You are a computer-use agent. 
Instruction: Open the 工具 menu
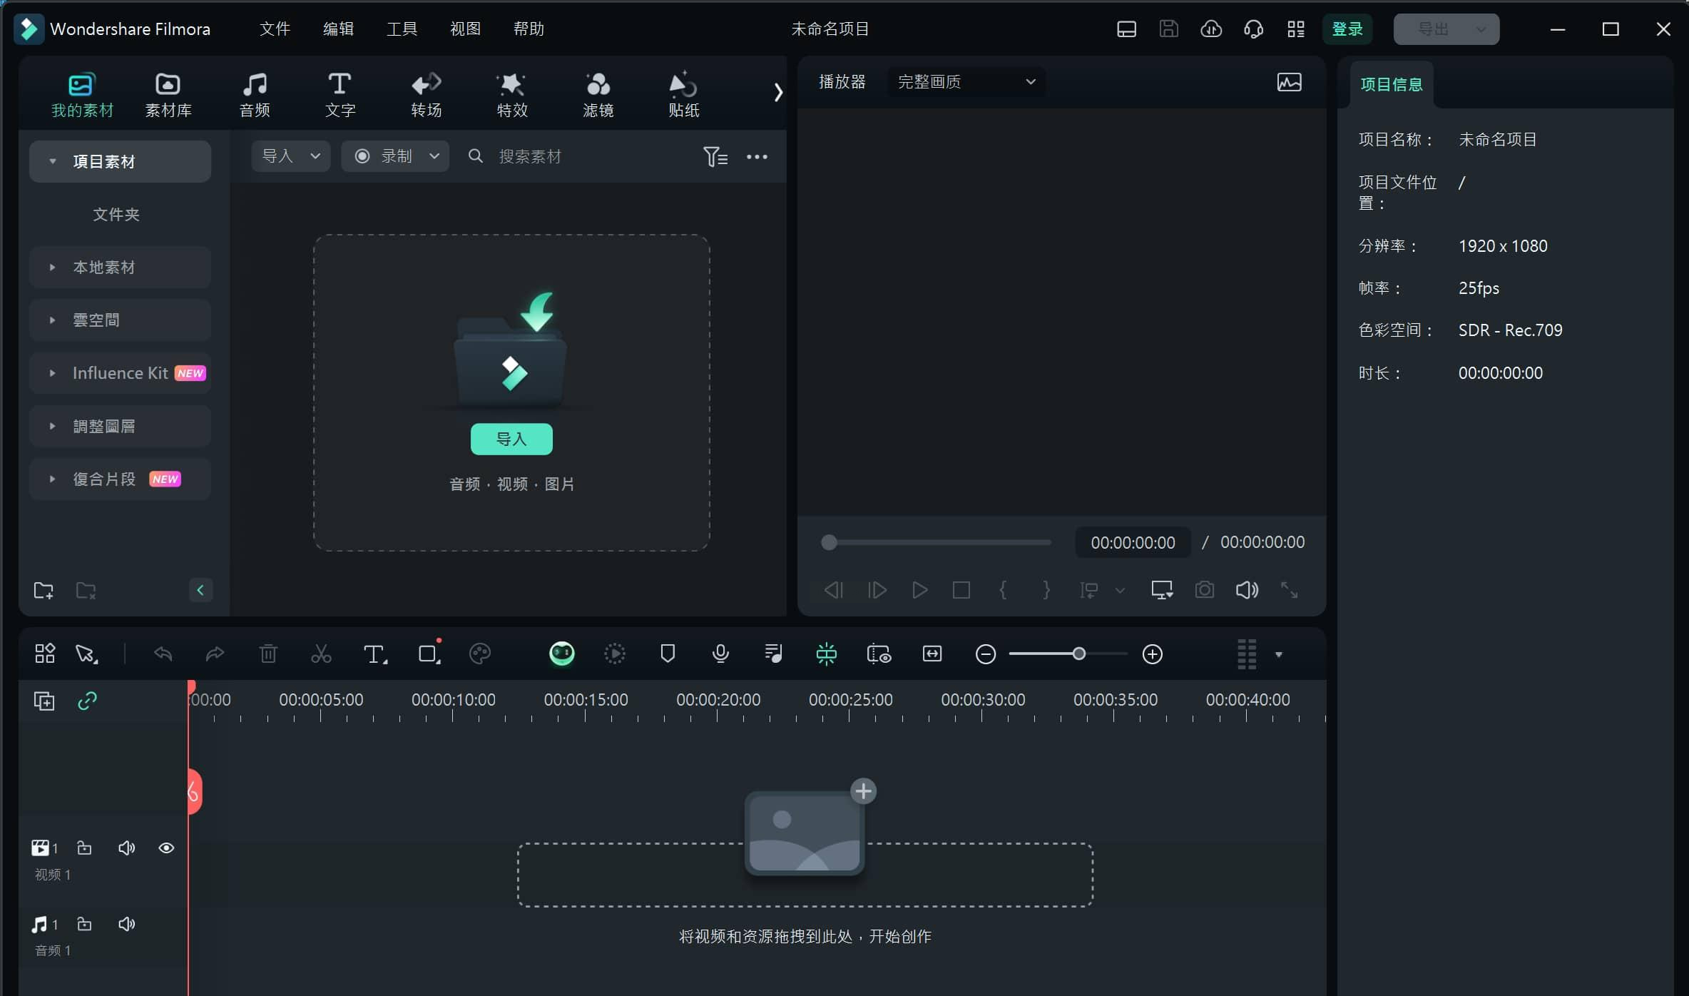402,29
